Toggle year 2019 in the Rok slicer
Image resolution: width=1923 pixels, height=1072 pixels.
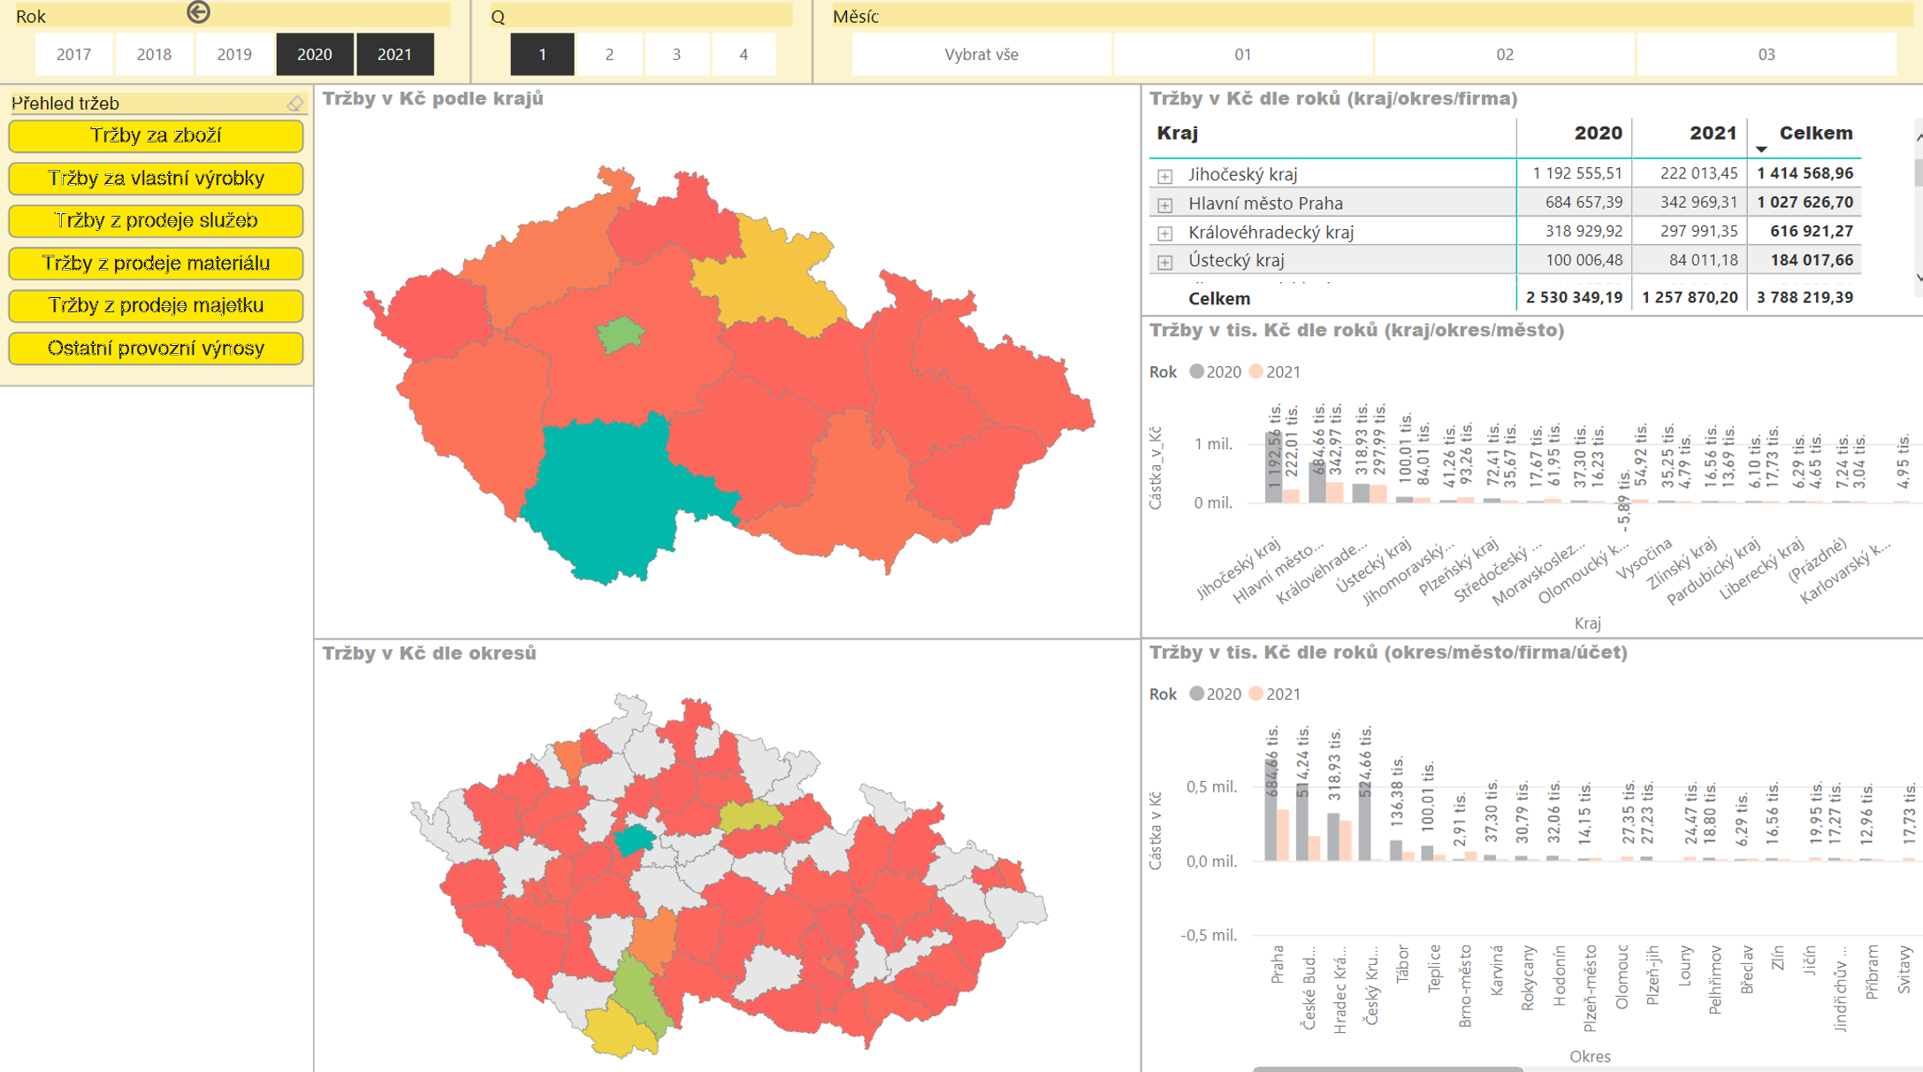point(234,54)
